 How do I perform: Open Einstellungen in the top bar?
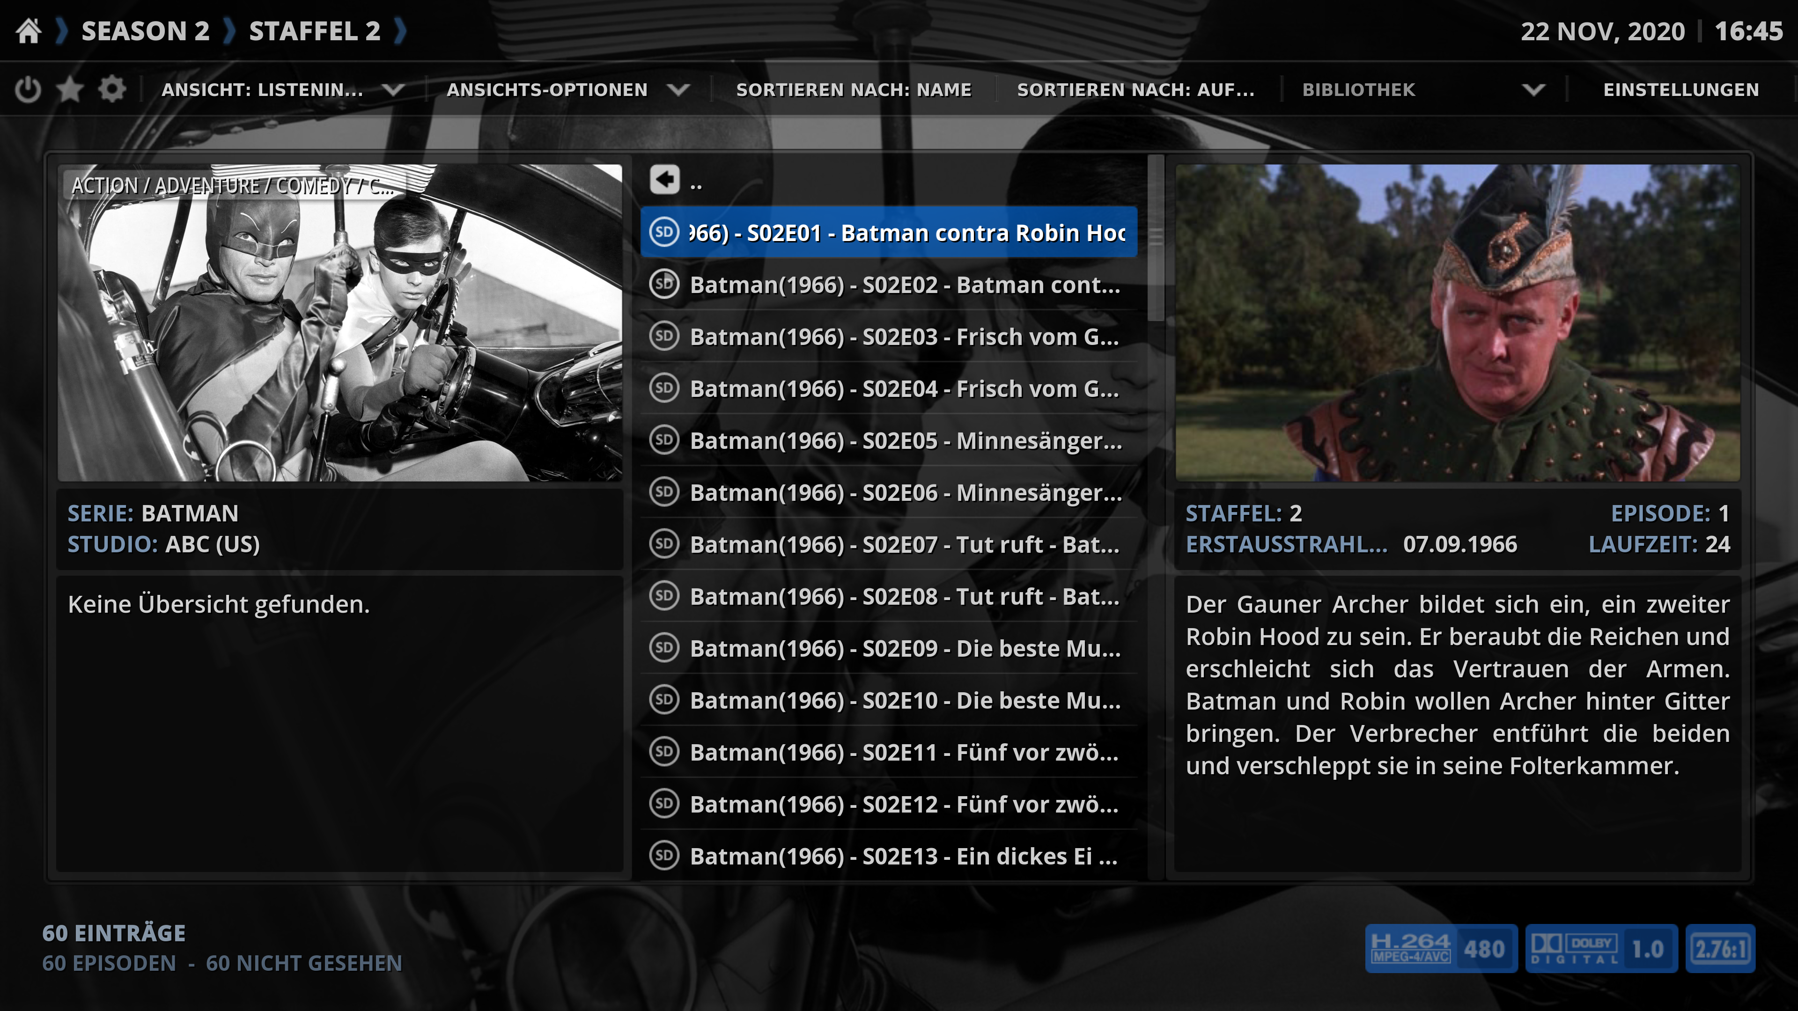[x=1681, y=90]
